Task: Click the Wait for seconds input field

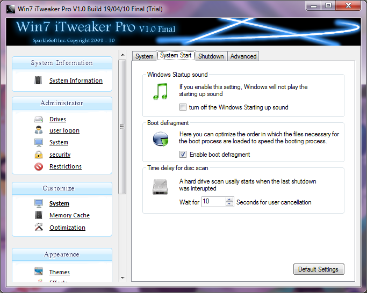Action: click(214, 202)
